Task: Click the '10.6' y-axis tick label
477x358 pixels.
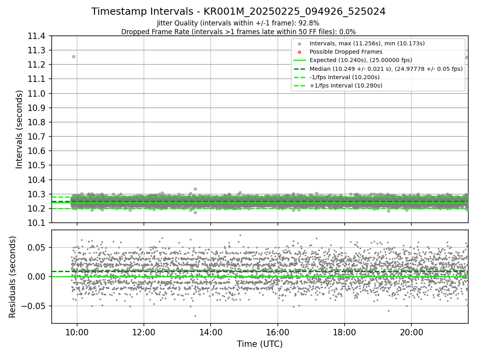Action: [36, 151]
